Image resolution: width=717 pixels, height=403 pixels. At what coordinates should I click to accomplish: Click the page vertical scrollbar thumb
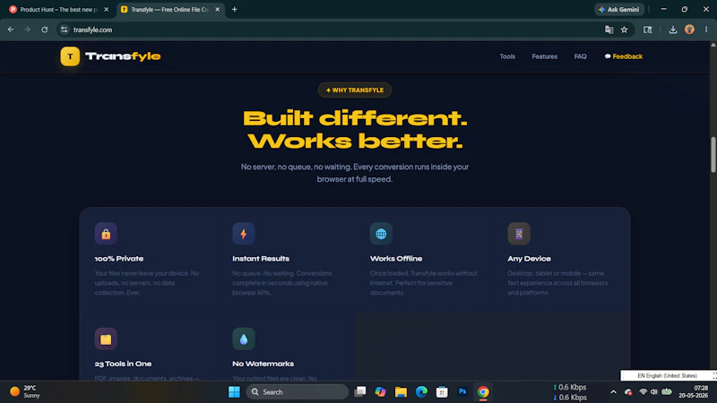(x=713, y=154)
